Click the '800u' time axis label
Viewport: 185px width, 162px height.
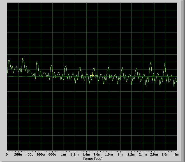click(x=52, y=154)
